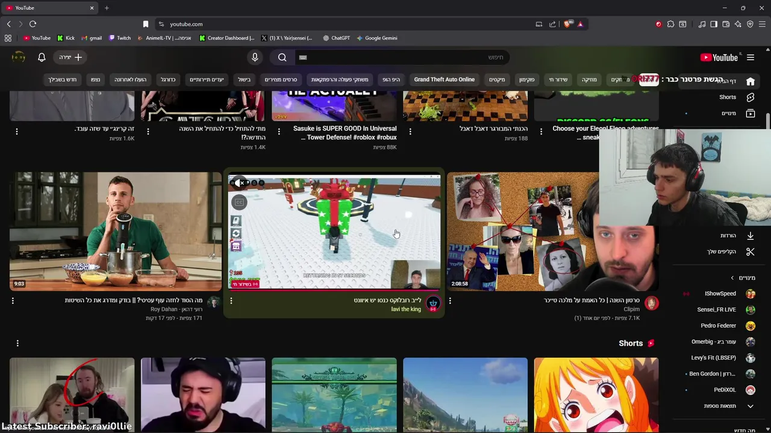Open the browser main menu
Viewport: 771px width, 433px height.
(762, 24)
